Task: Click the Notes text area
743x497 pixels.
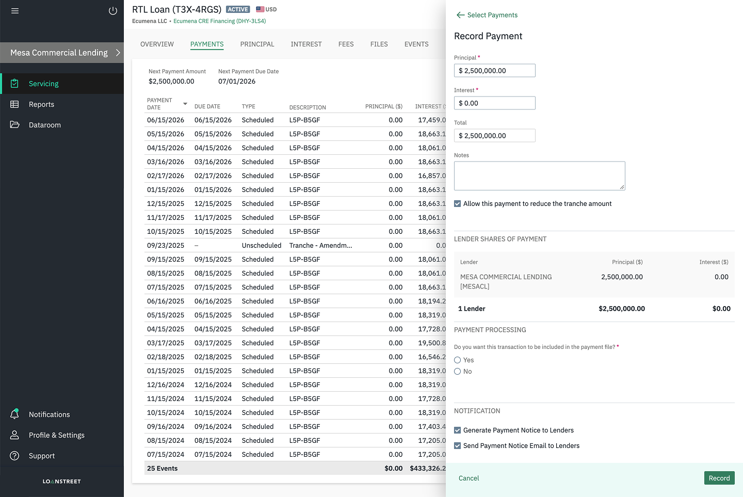Action: point(540,176)
